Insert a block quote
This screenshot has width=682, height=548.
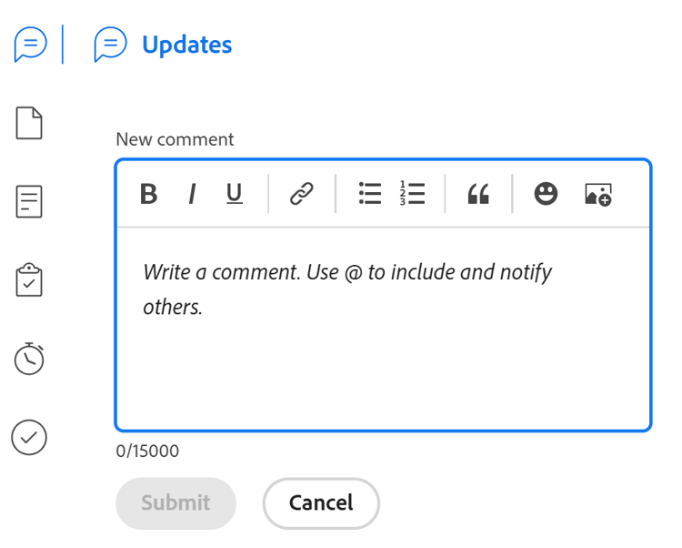[x=478, y=194]
